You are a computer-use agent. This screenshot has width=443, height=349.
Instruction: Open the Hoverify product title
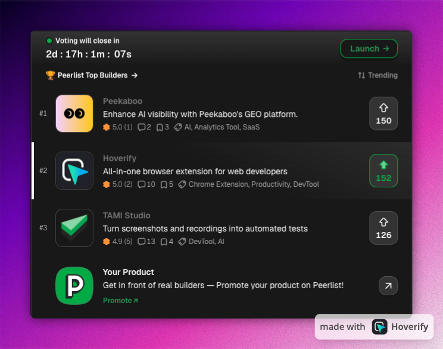[x=120, y=158]
